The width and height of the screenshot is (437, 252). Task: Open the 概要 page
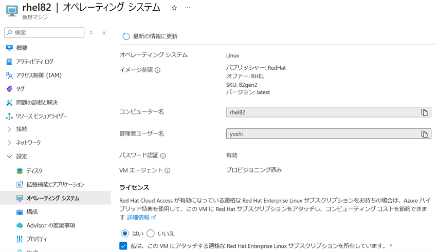22,48
